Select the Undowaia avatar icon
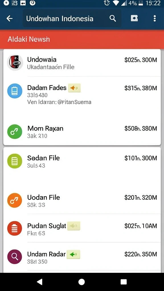The height and width of the screenshot is (291, 164). tap(15, 63)
